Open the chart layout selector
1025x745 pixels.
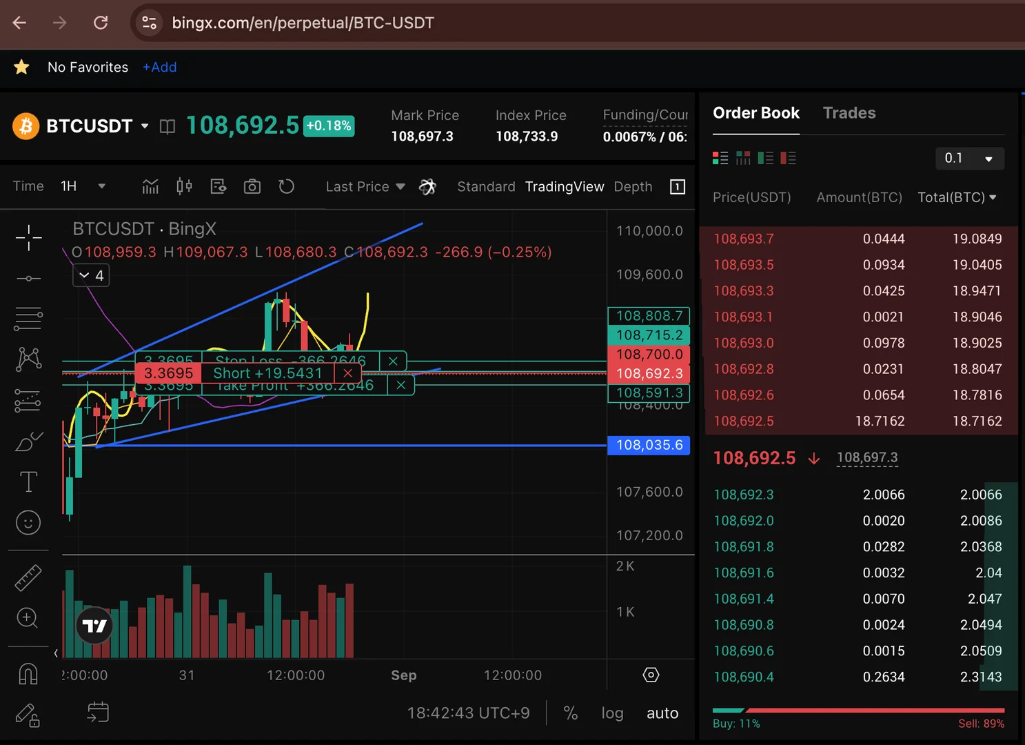(678, 187)
